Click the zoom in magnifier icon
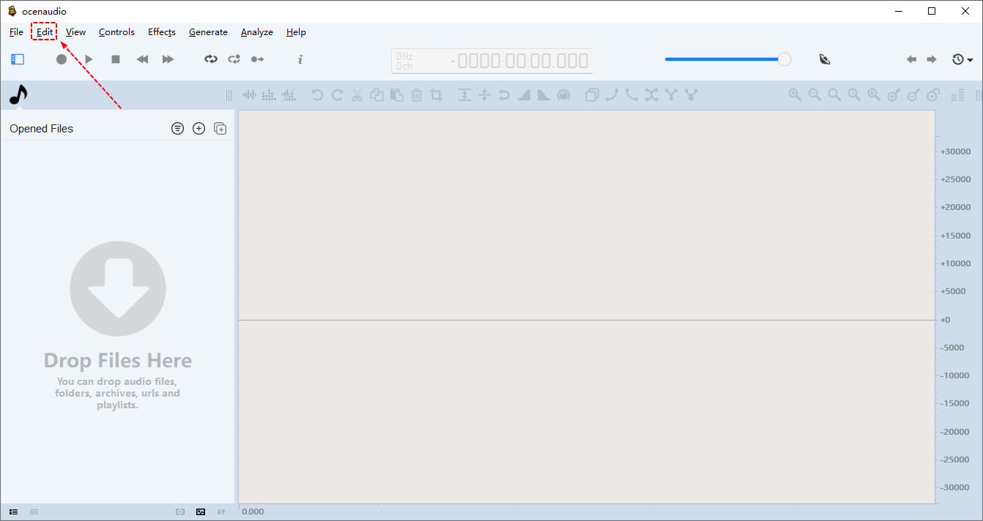This screenshot has width=983, height=521. [x=795, y=94]
